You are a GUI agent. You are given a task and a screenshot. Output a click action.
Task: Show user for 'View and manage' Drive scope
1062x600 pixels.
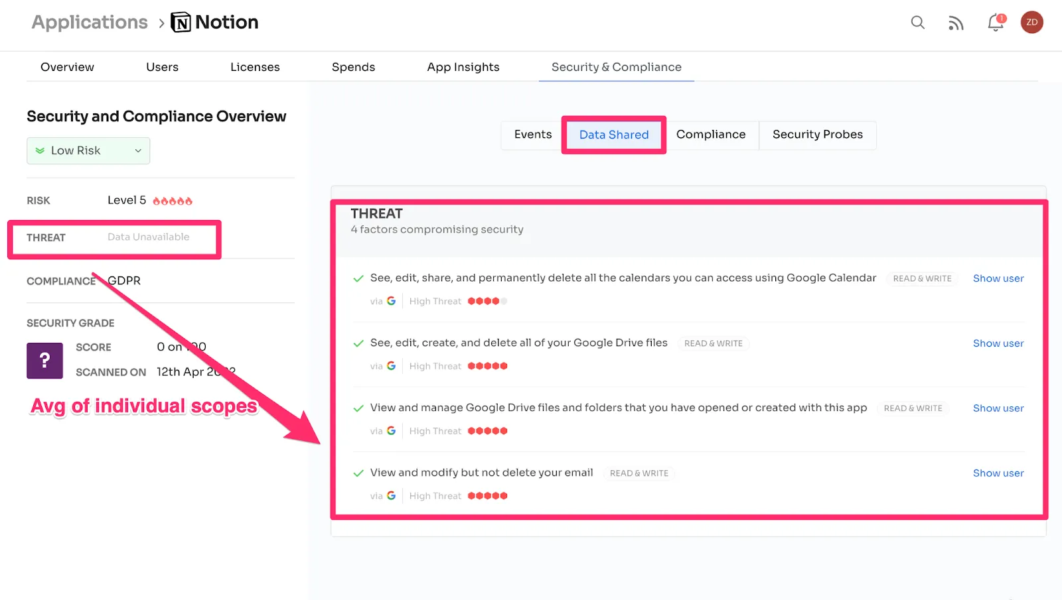pyautogui.click(x=998, y=408)
